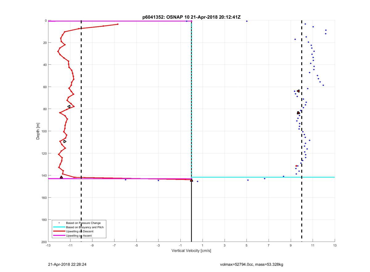Screen dimensions: 370x272
Task: Click x-axis tick label '13'
Action: pos(335,246)
